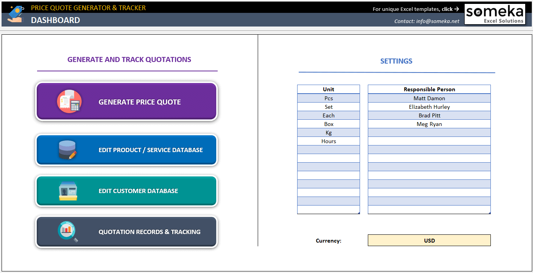Open Quotation Records & Tracking
The image size is (533, 273).
click(127, 232)
